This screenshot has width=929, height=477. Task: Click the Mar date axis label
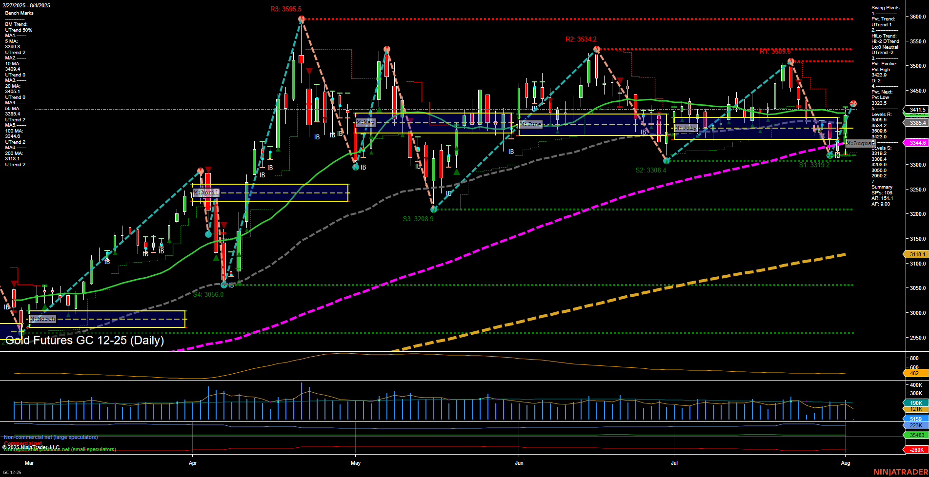(29, 463)
